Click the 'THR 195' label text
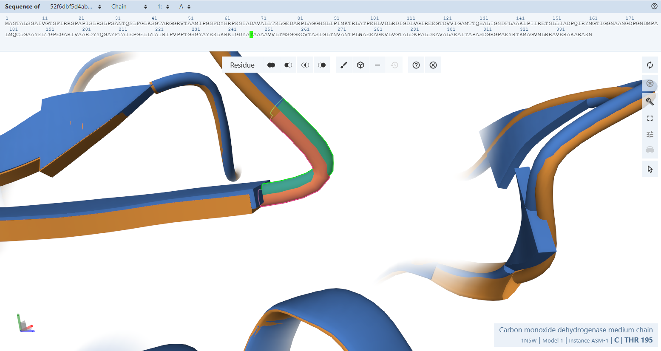Viewport: 661px width, 351px height. coord(638,340)
